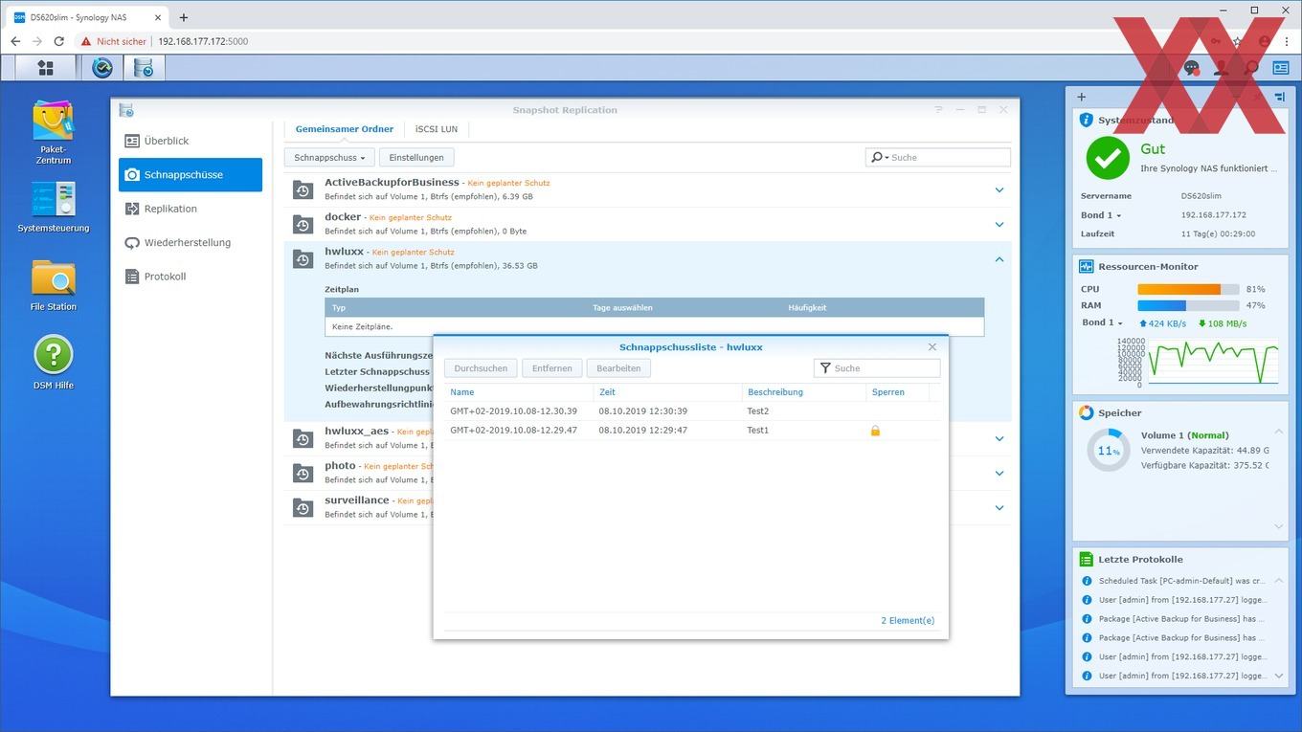Open Systemsteuerung desktop icon
This screenshot has height=732, width=1302.
tap(54, 207)
